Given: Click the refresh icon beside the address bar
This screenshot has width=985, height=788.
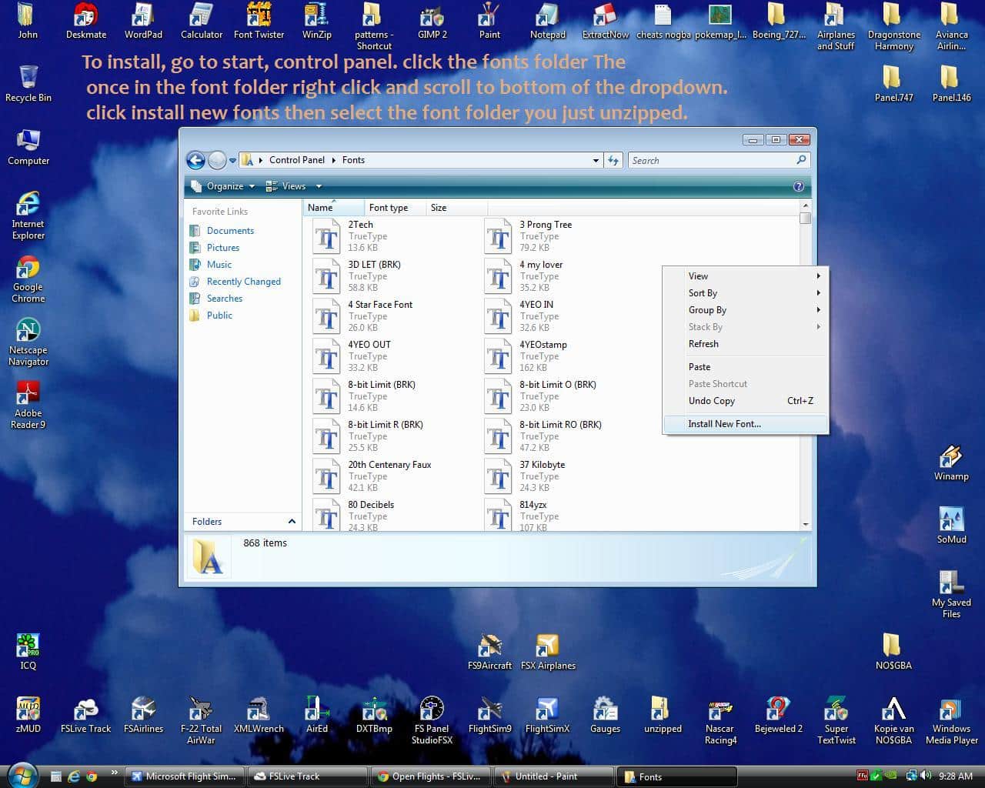Looking at the screenshot, I should tap(613, 160).
